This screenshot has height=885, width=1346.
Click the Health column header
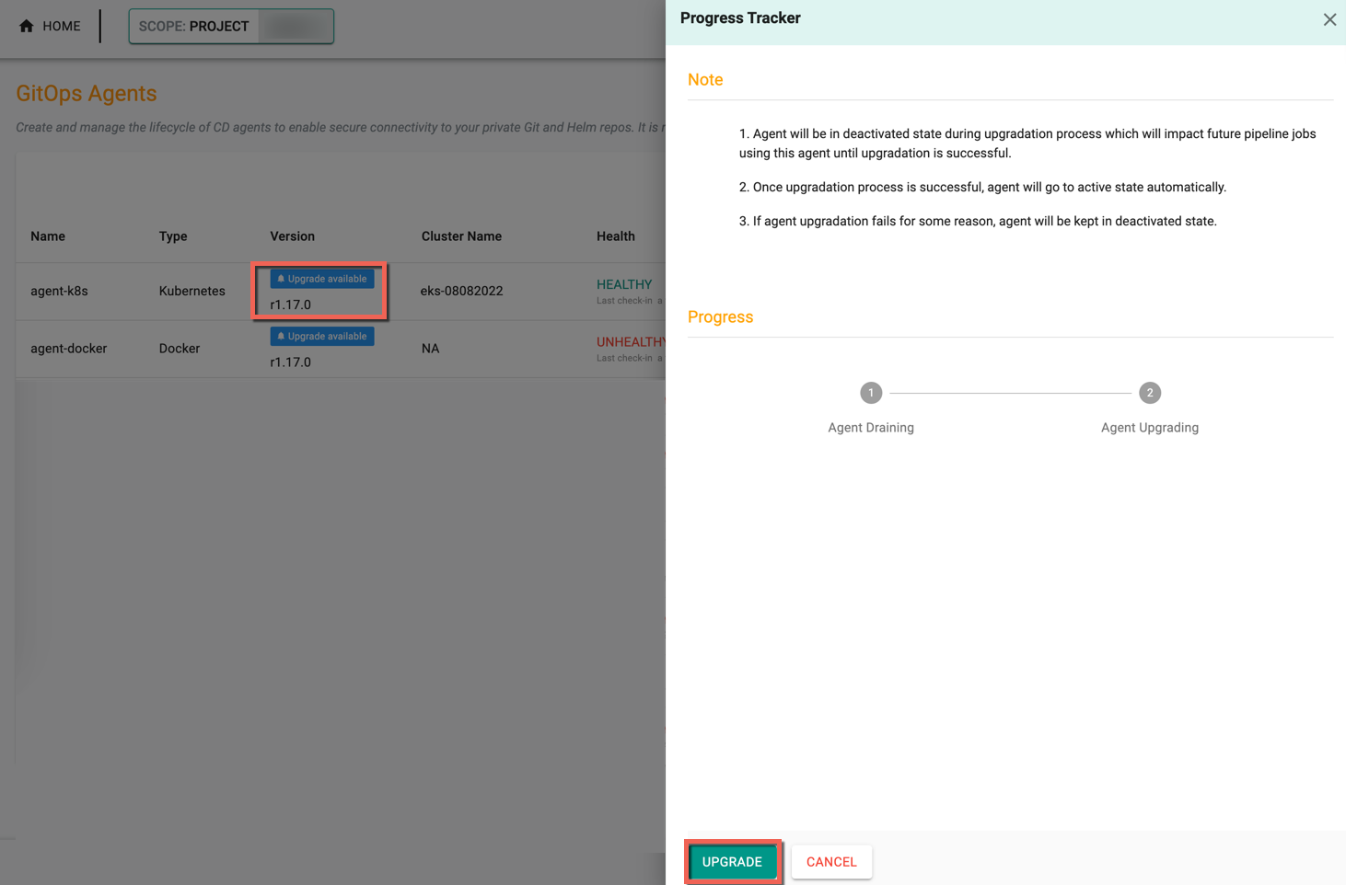click(x=616, y=236)
